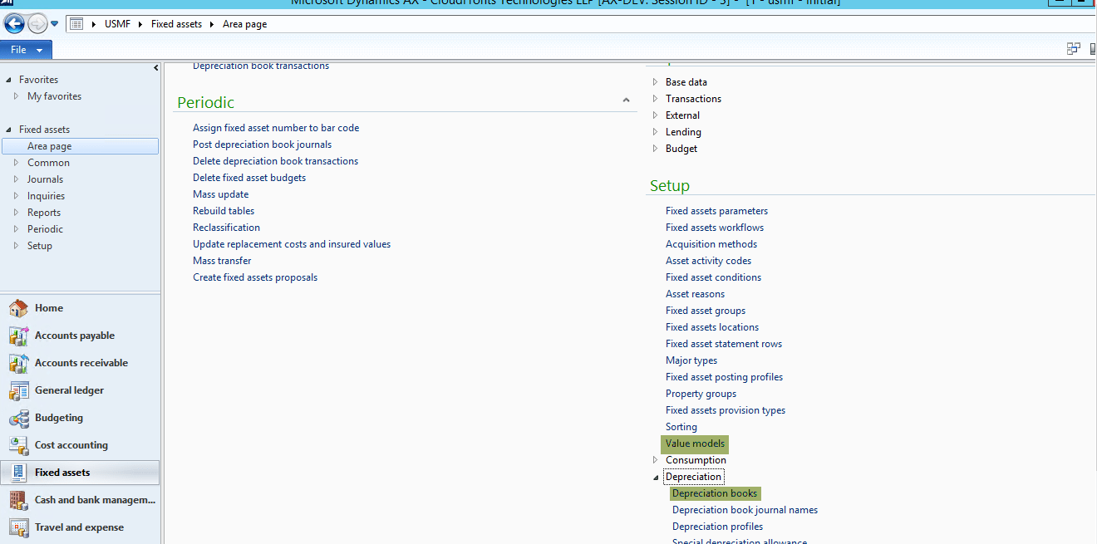Expand My favorites node

pyautogui.click(x=16, y=96)
